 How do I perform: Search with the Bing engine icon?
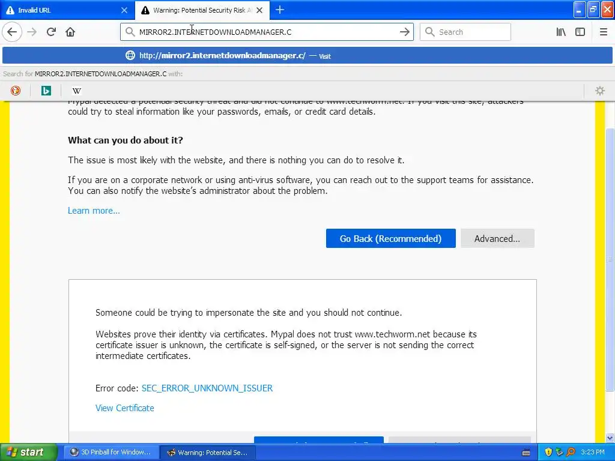point(46,91)
